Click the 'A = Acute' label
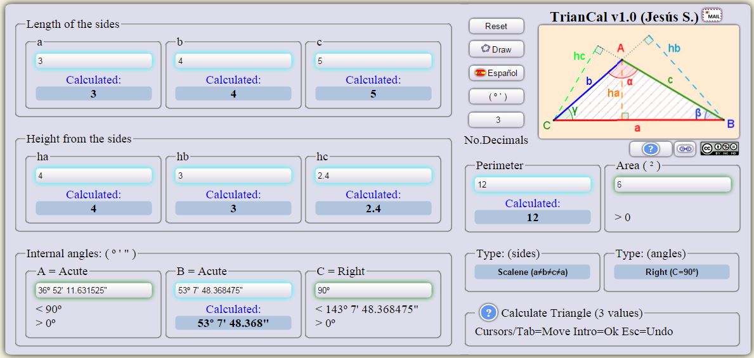Viewport: 754px width, 358px height. point(63,271)
